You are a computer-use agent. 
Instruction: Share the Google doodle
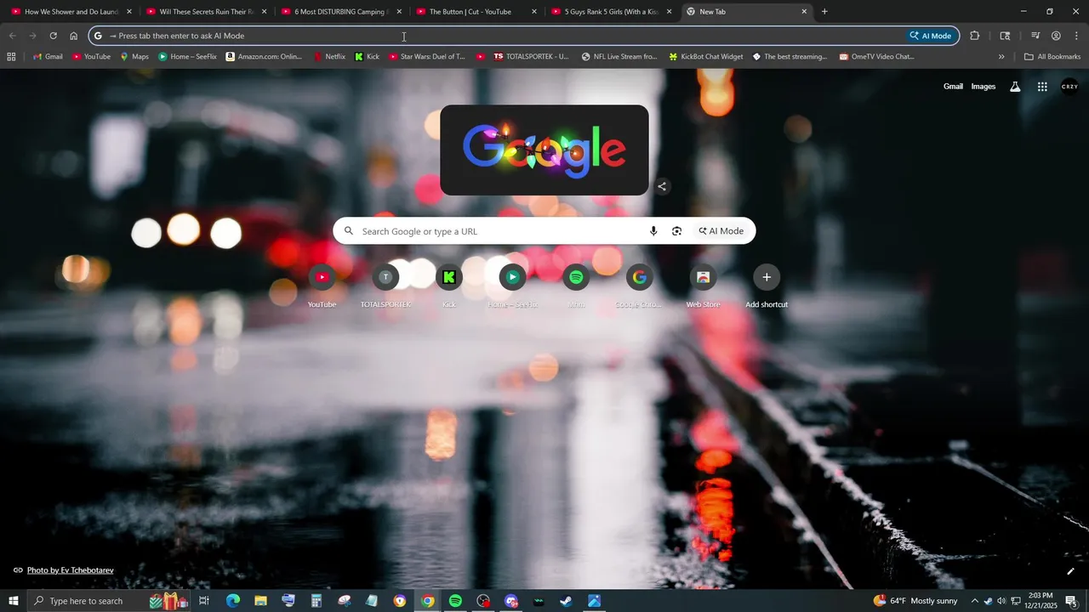(662, 186)
